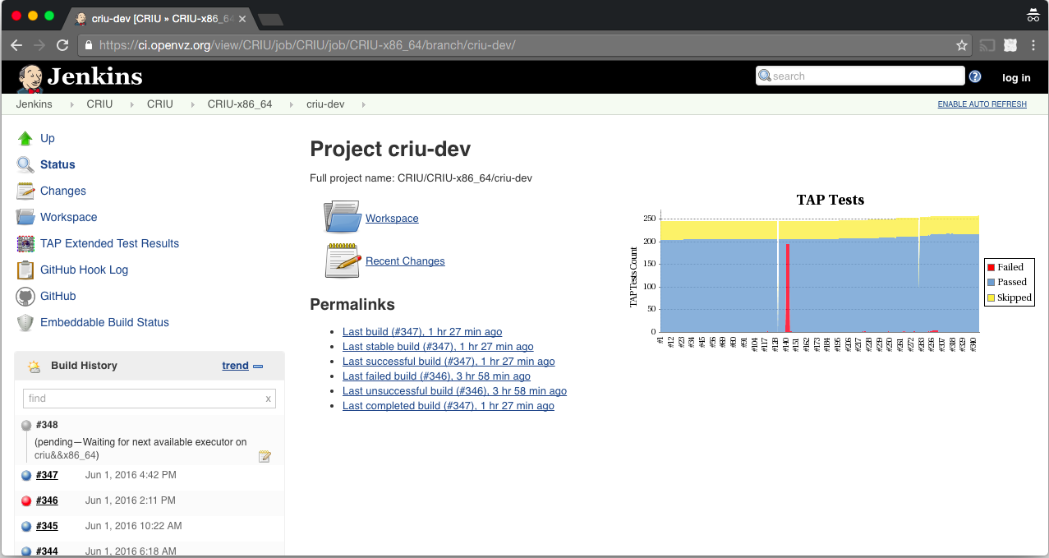1049x558 pixels.
Task: Open TAP Extended Test Results icon
Action: click(25, 243)
